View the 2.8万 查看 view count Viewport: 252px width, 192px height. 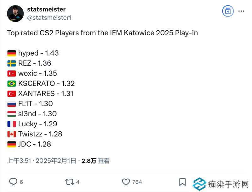pyautogui.click(x=95, y=161)
